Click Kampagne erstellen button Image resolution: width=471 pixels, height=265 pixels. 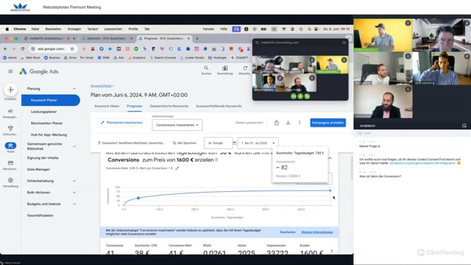[x=328, y=122]
